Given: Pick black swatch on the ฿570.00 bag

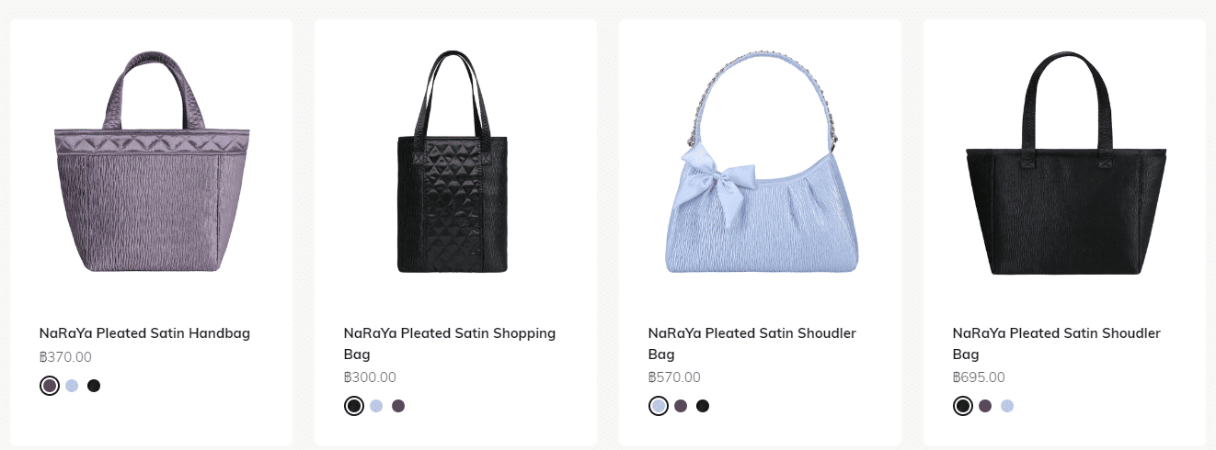Looking at the screenshot, I should coord(703,406).
